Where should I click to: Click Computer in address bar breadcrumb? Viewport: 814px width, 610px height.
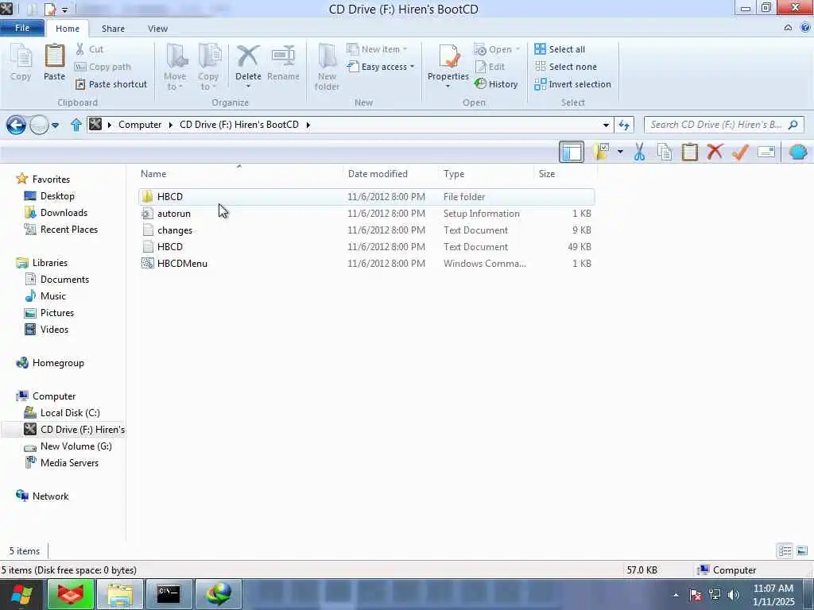140,125
